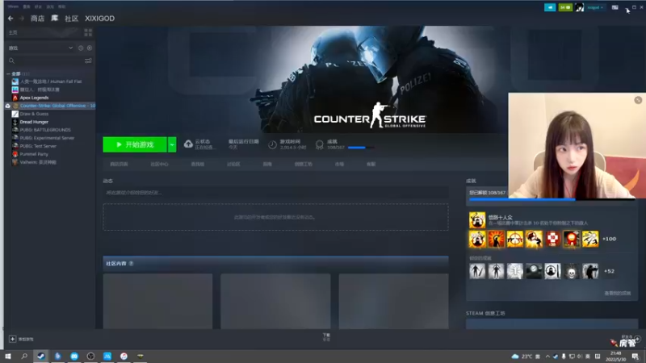646x363 pixels.
Task: Open the Steam menu in the menu bar
Action: (x=13, y=6)
